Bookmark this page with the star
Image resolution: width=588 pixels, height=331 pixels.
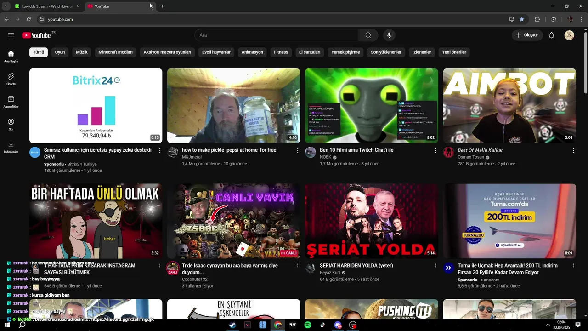tap(522, 19)
